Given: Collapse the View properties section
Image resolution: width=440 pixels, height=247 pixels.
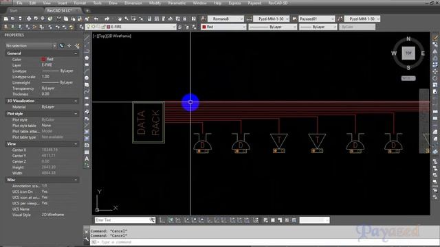Looking at the screenshot, I should (x=76, y=144).
